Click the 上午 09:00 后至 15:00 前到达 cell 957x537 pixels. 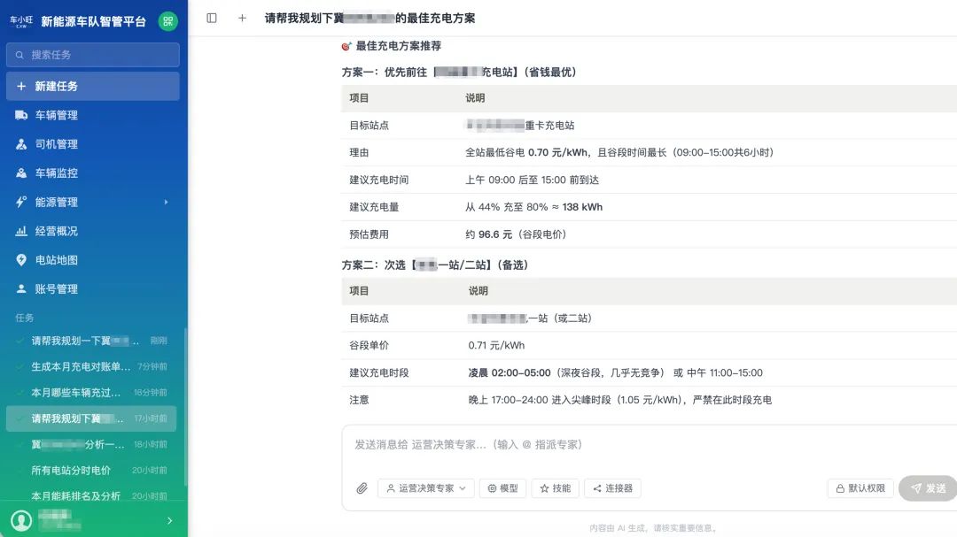coord(533,180)
